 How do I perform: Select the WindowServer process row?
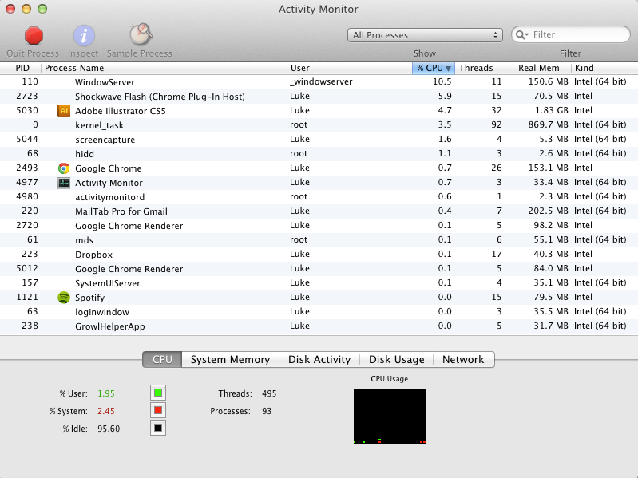319,81
